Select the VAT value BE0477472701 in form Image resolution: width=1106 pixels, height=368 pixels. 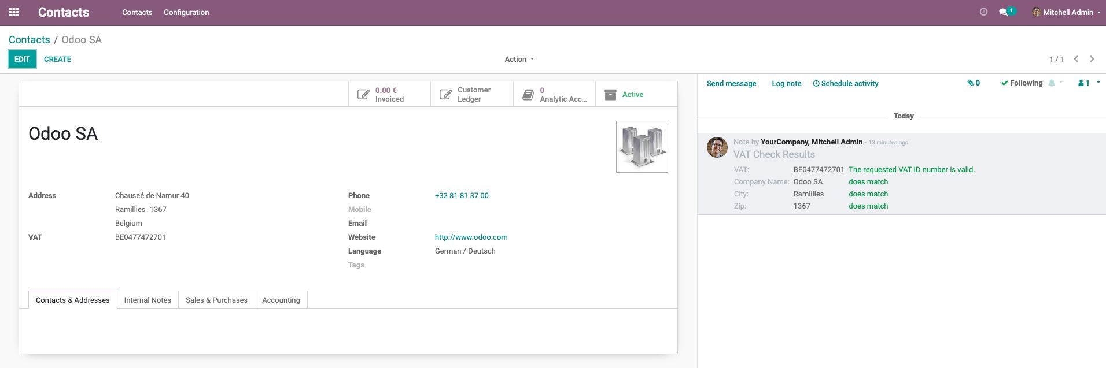coord(141,237)
